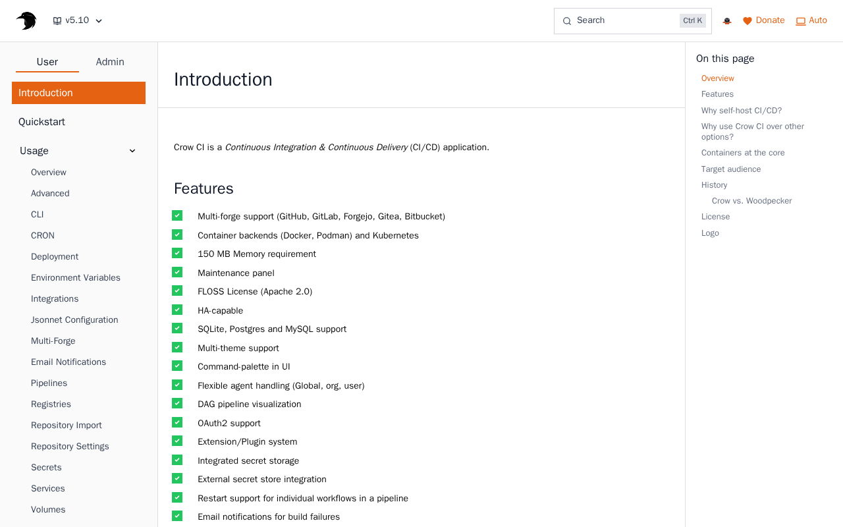
Task: Click the Ctrl K shortcut badge
Action: coord(692,21)
